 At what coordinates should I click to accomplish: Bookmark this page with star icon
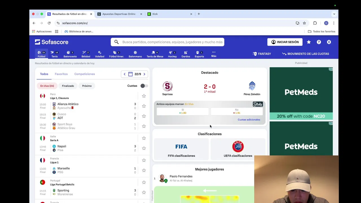coord(304,23)
